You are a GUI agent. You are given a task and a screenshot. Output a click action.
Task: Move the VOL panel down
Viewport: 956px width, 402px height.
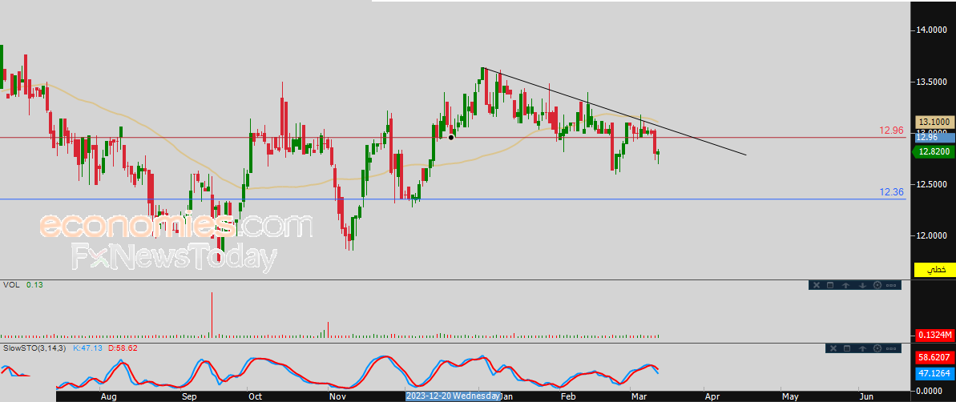click(863, 286)
